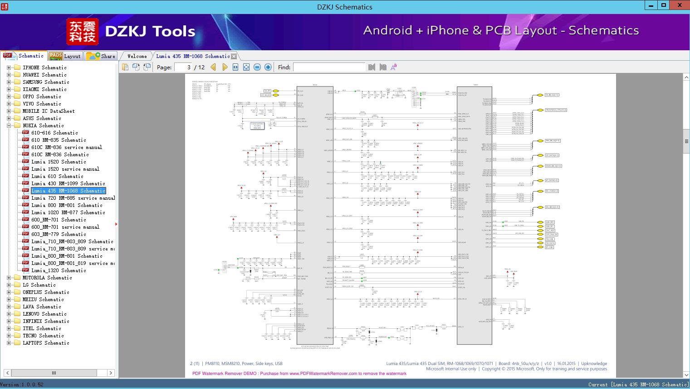The width and height of the screenshot is (690, 389).
Task: Select the LG Schematic folder
Action: click(x=39, y=285)
